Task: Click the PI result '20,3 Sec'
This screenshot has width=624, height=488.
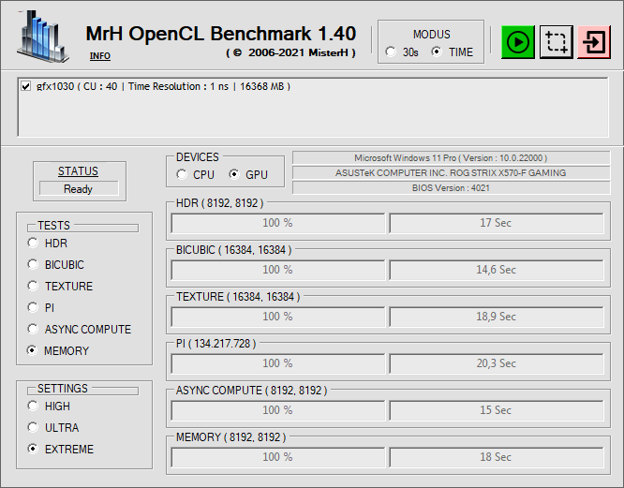Action: 497,363
